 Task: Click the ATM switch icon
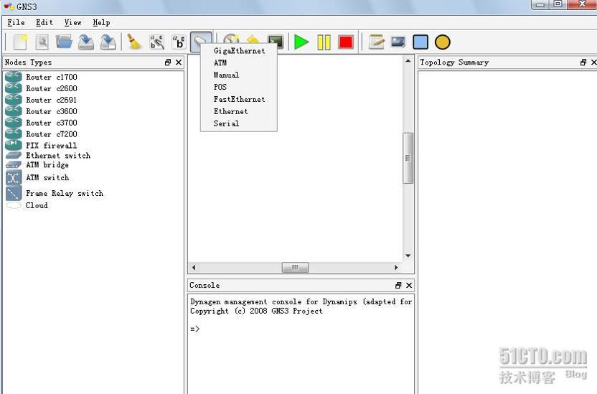pyautogui.click(x=14, y=177)
